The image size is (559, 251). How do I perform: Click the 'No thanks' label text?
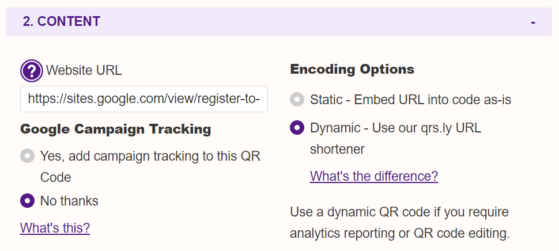coord(69,201)
